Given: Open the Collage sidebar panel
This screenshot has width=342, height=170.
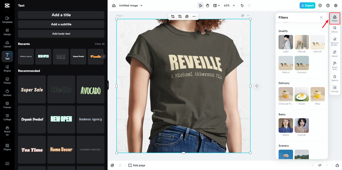Looking at the screenshot, I should pyautogui.click(x=7, y=117).
